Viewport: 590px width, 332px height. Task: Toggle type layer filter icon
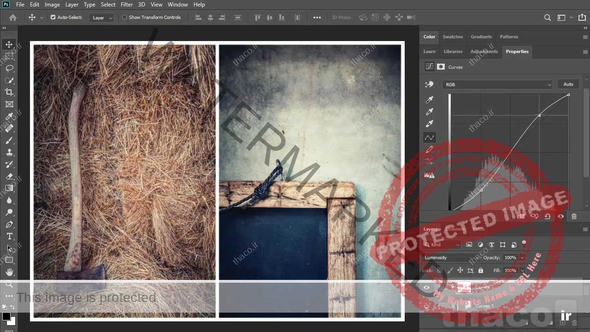click(x=491, y=244)
